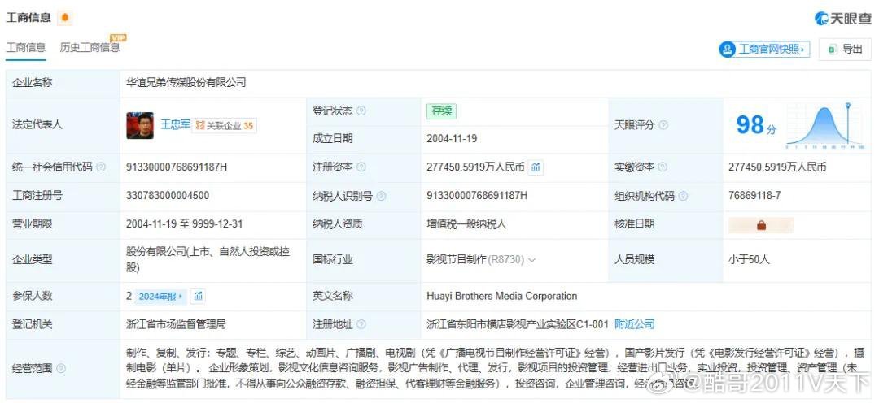Image resolution: width=879 pixels, height=403 pixels.
Task: Click the 存续 status tag
Action: point(441,110)
